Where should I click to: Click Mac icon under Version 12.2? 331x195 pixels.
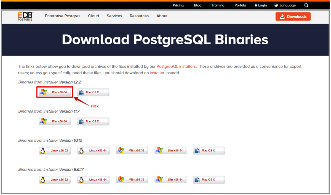pyautogui.click(x=81, y=92)
